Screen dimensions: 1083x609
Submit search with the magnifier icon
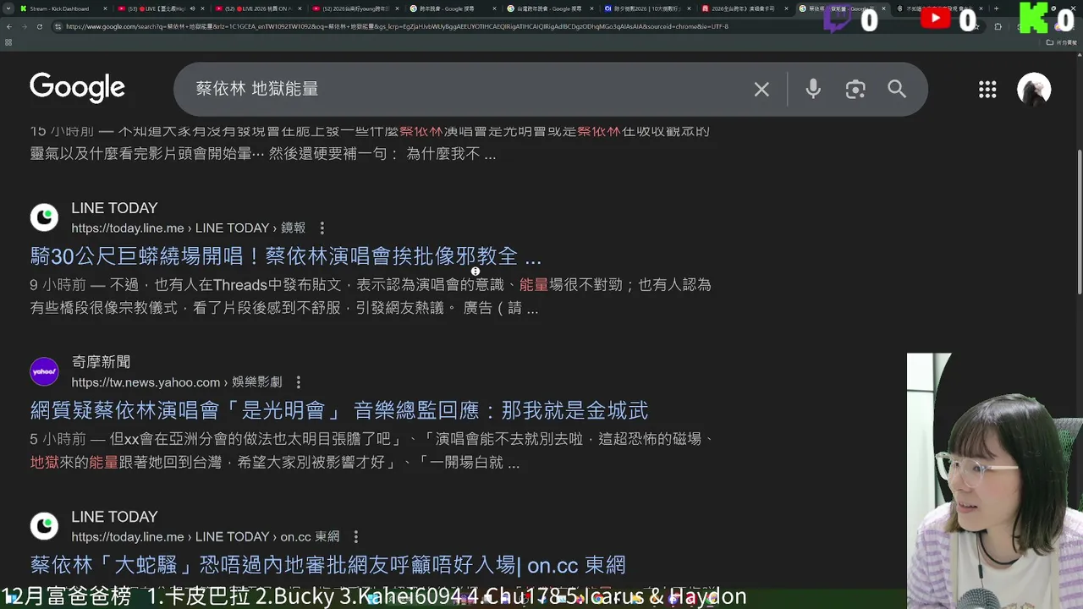(897, 90)
